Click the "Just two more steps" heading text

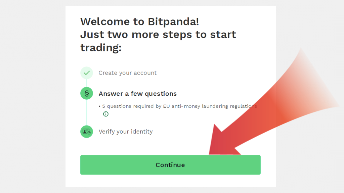coord(158,35)
